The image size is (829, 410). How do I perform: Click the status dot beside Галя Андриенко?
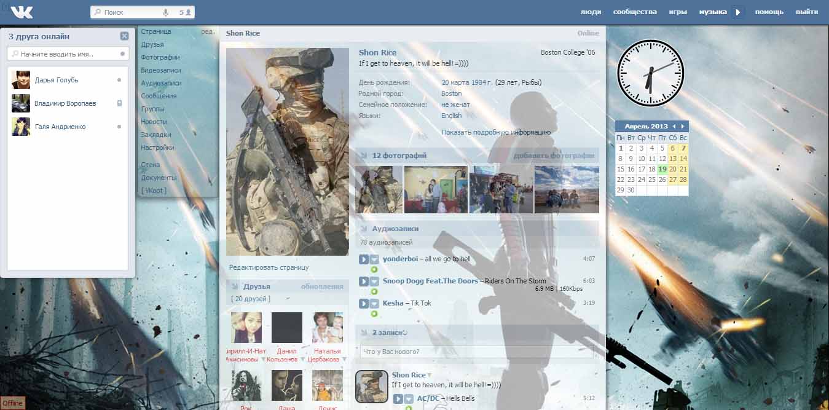point(119,127)
